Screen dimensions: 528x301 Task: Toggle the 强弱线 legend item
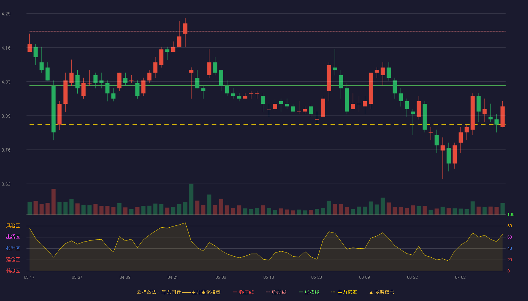(276, 292)
